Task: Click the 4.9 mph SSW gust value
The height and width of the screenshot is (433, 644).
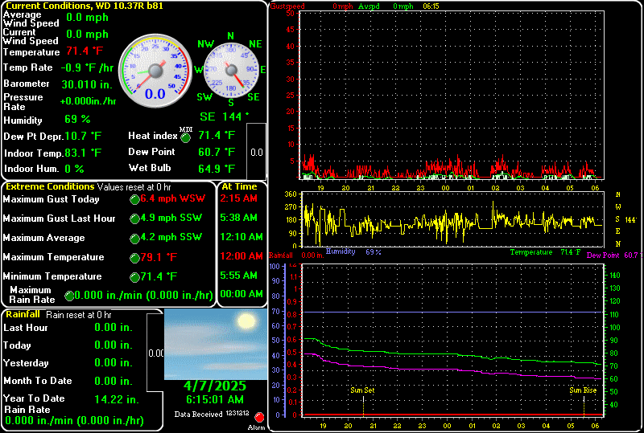Action: [171, 218]
